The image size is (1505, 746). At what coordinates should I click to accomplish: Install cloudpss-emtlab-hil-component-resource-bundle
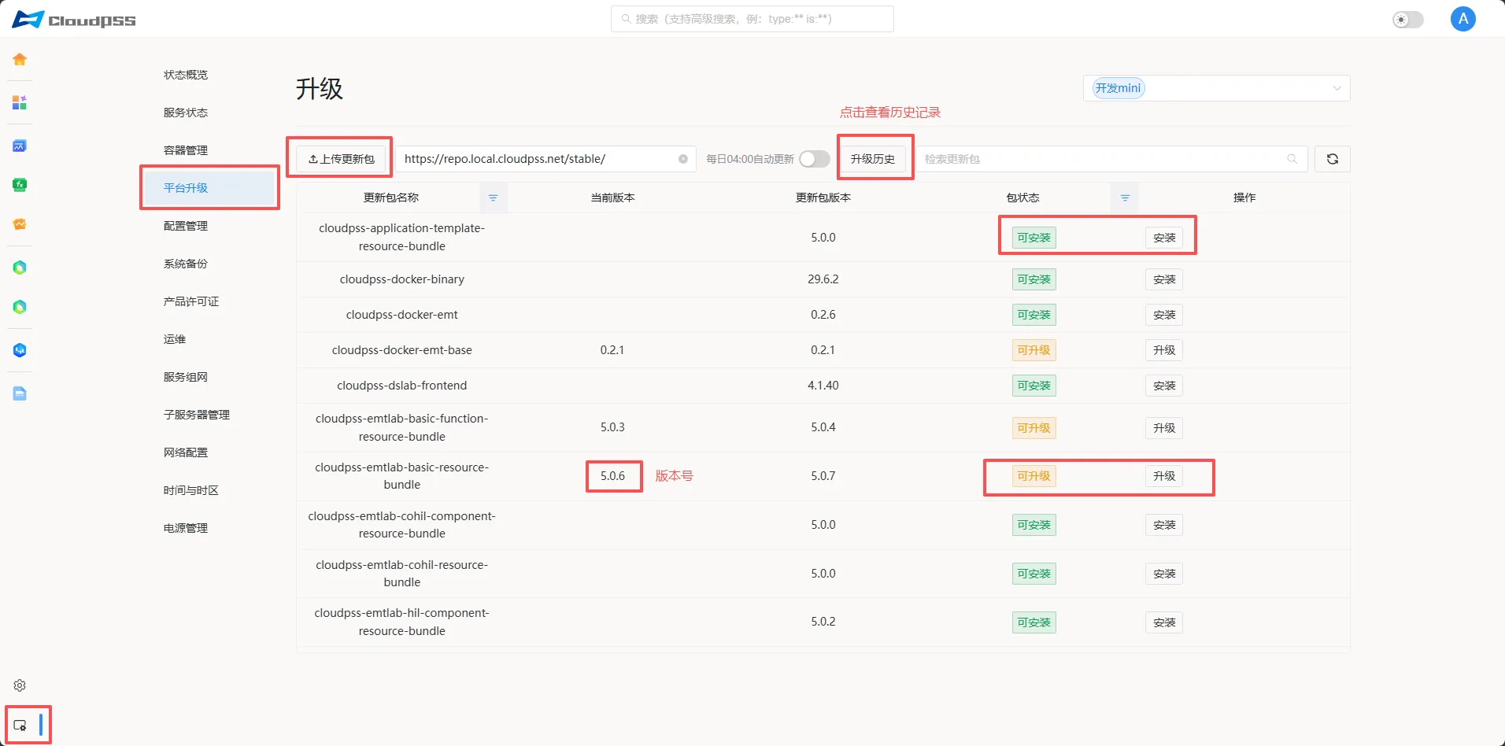coord(1164,622)
